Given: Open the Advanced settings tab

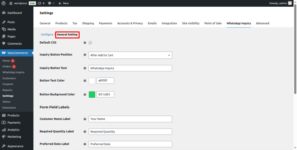Looking at the screenshot, I should click(262, 23).
